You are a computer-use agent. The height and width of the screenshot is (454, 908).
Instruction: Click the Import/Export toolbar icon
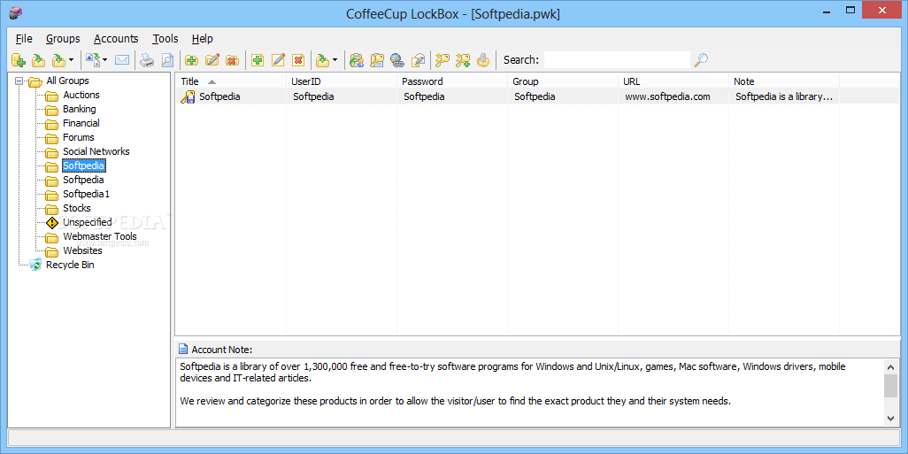tap(93, 59)
